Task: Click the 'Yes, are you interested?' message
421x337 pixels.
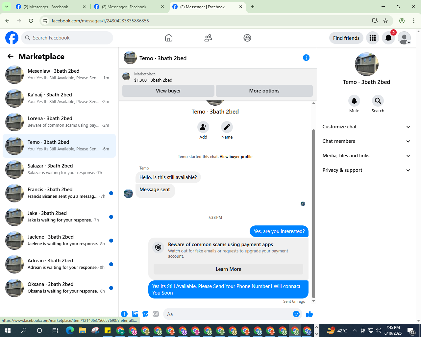Action: (x=279, y=231)
